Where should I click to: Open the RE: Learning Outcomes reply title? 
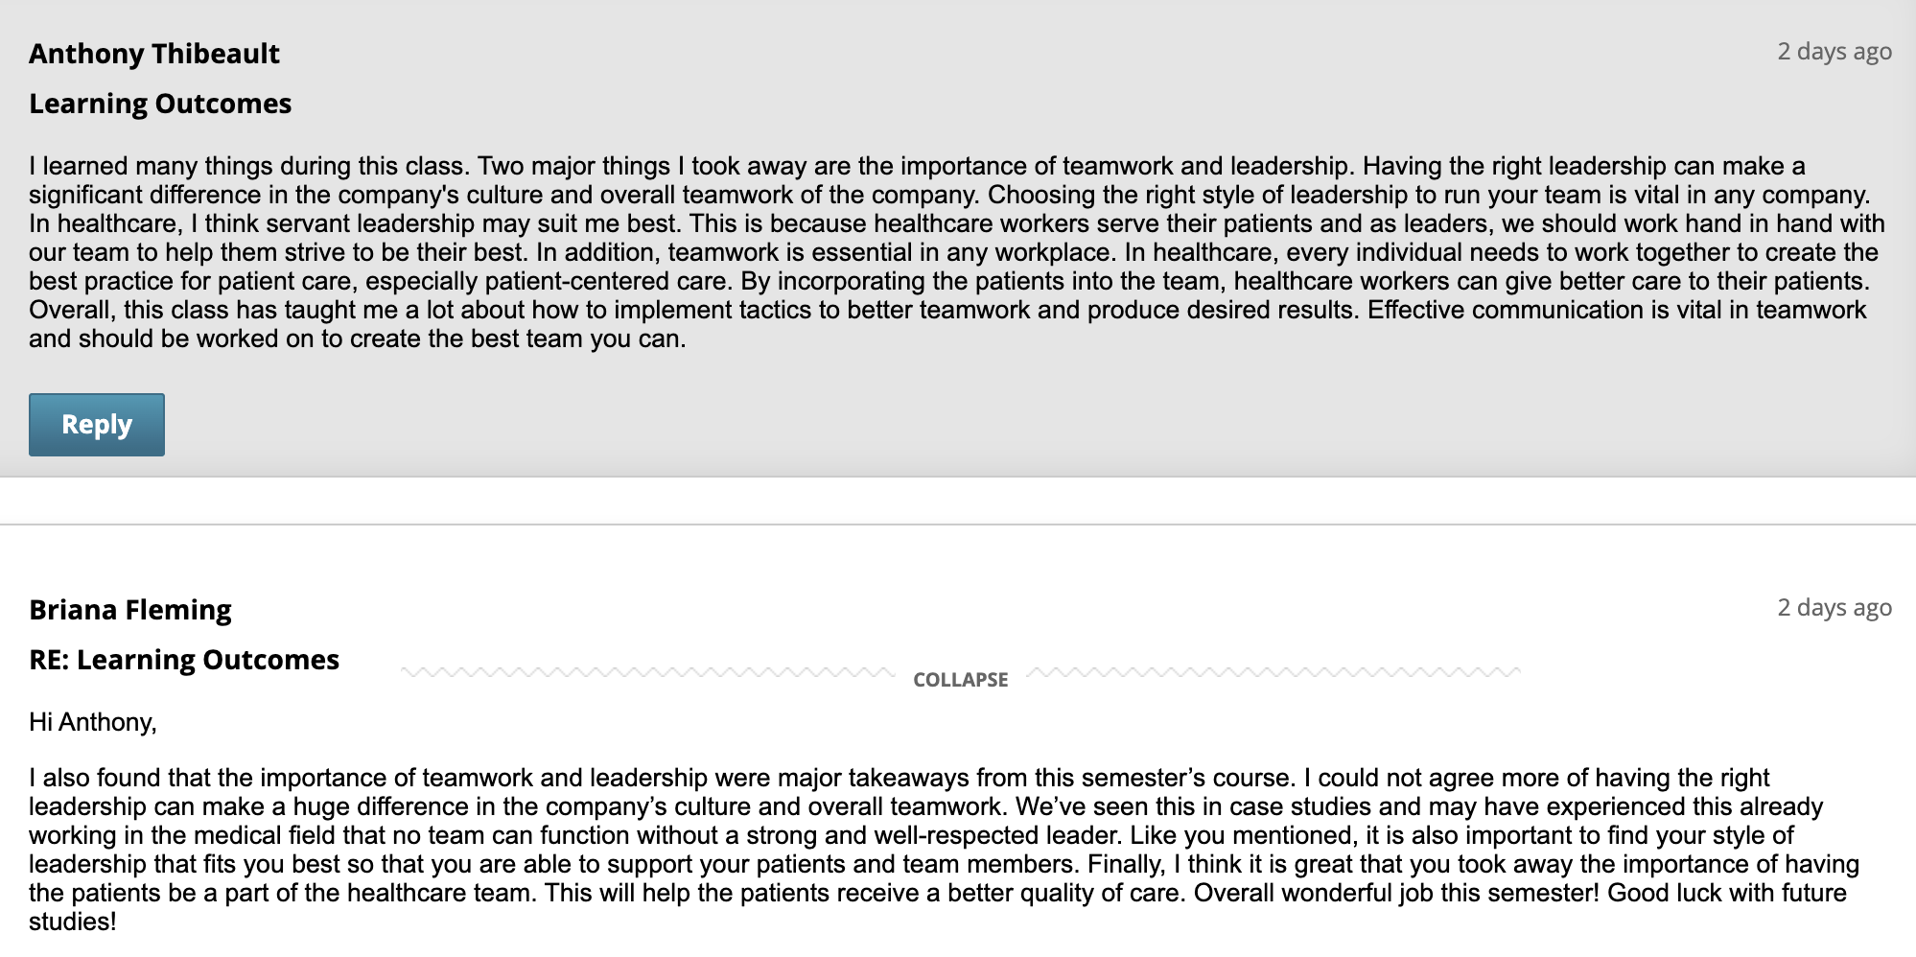tap(184, 660)
